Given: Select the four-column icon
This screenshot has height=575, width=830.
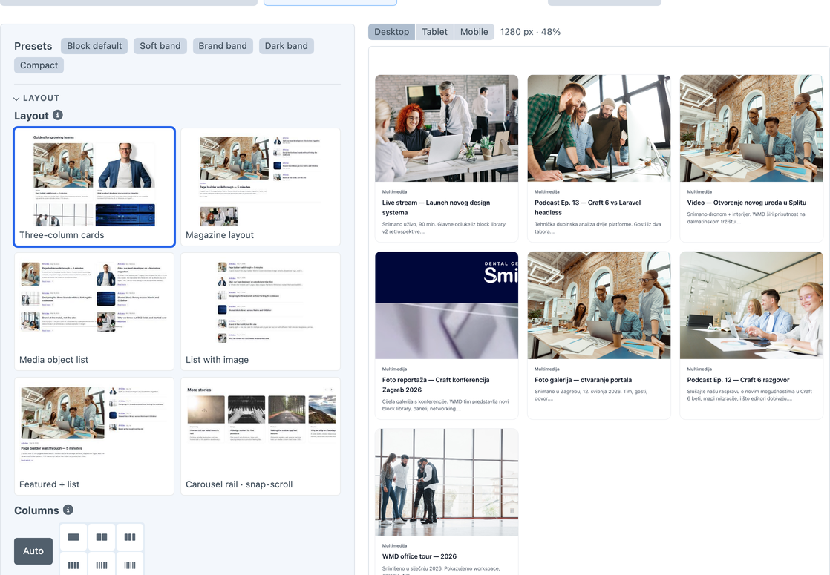Looking at the screenshot, I should [x=73, y=565].
